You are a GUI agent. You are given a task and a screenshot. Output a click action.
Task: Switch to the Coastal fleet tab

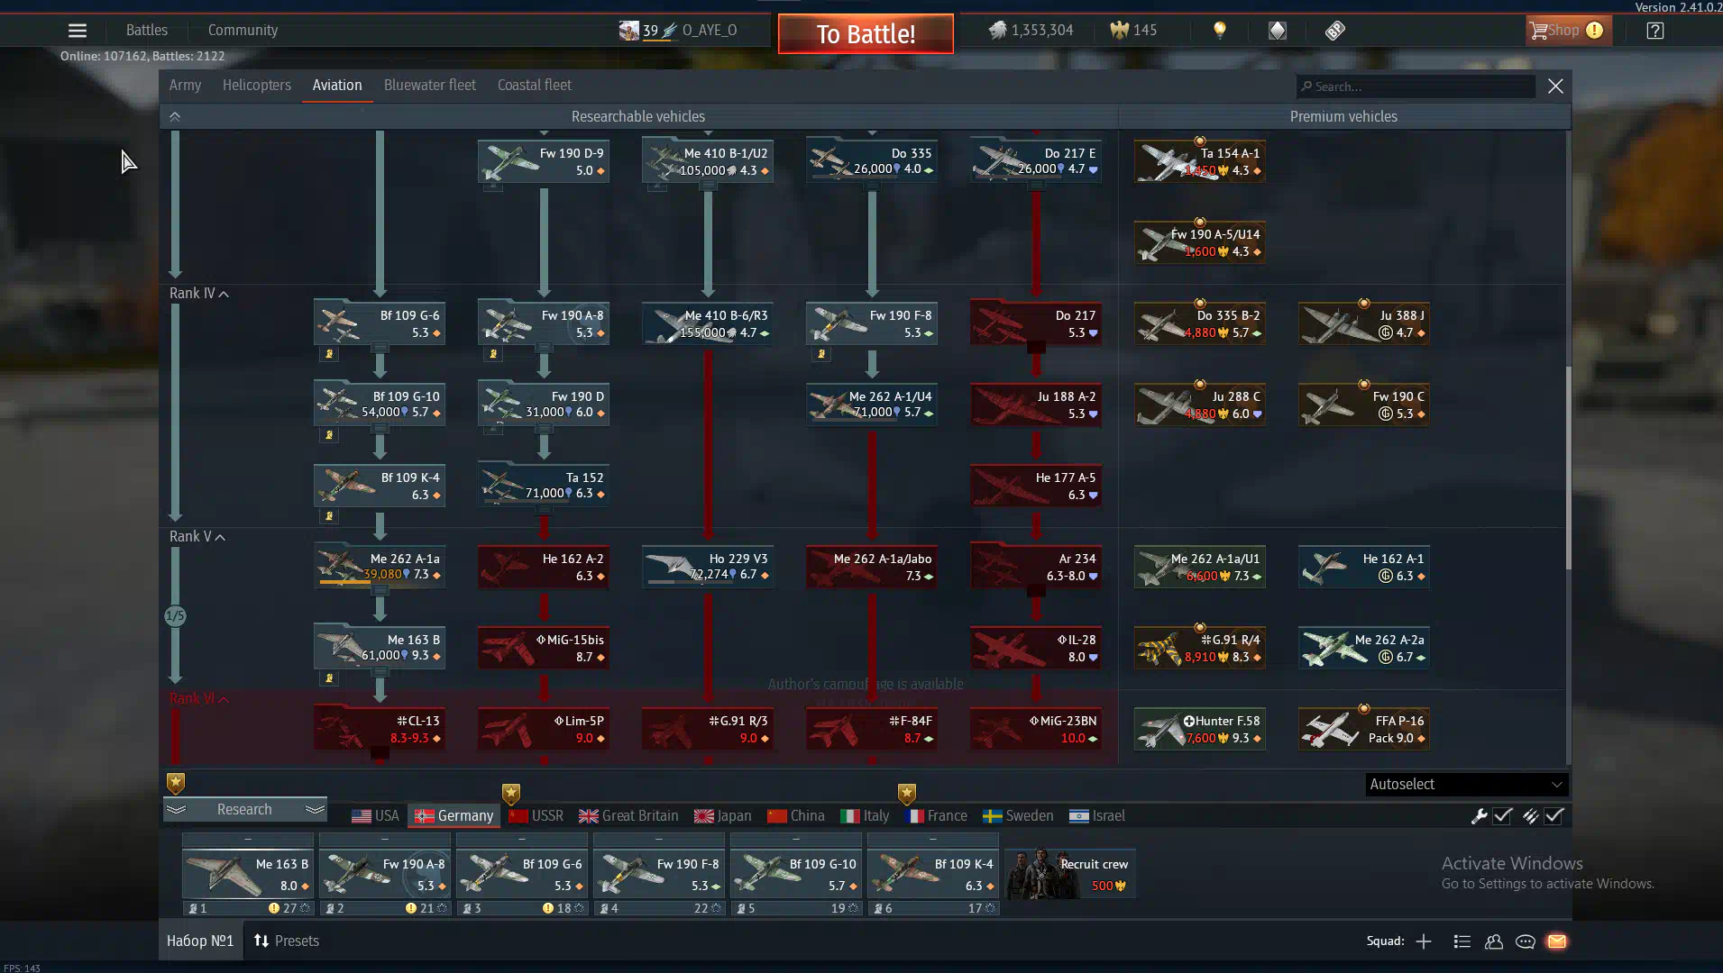pyautogui.click(x=535, y=85)
